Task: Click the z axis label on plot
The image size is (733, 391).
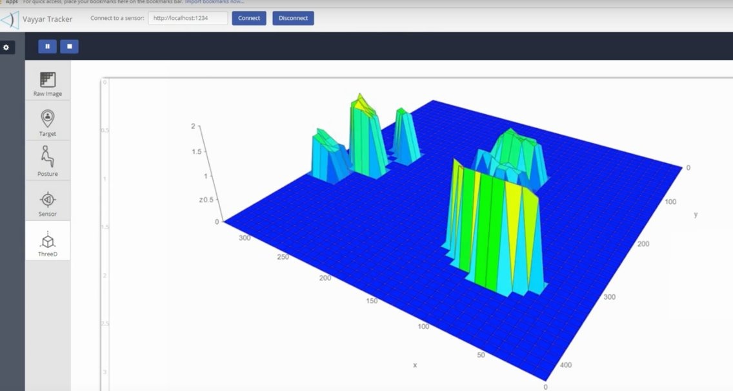Action: pos(201,200)
